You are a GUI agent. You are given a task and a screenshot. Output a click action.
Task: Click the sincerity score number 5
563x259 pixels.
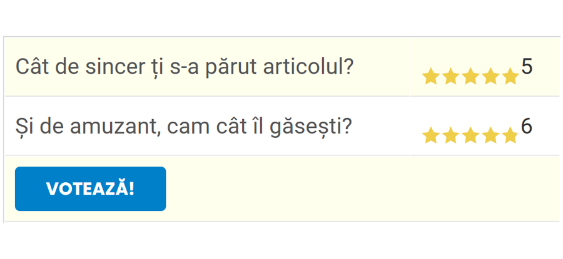(x=527, y=67)
